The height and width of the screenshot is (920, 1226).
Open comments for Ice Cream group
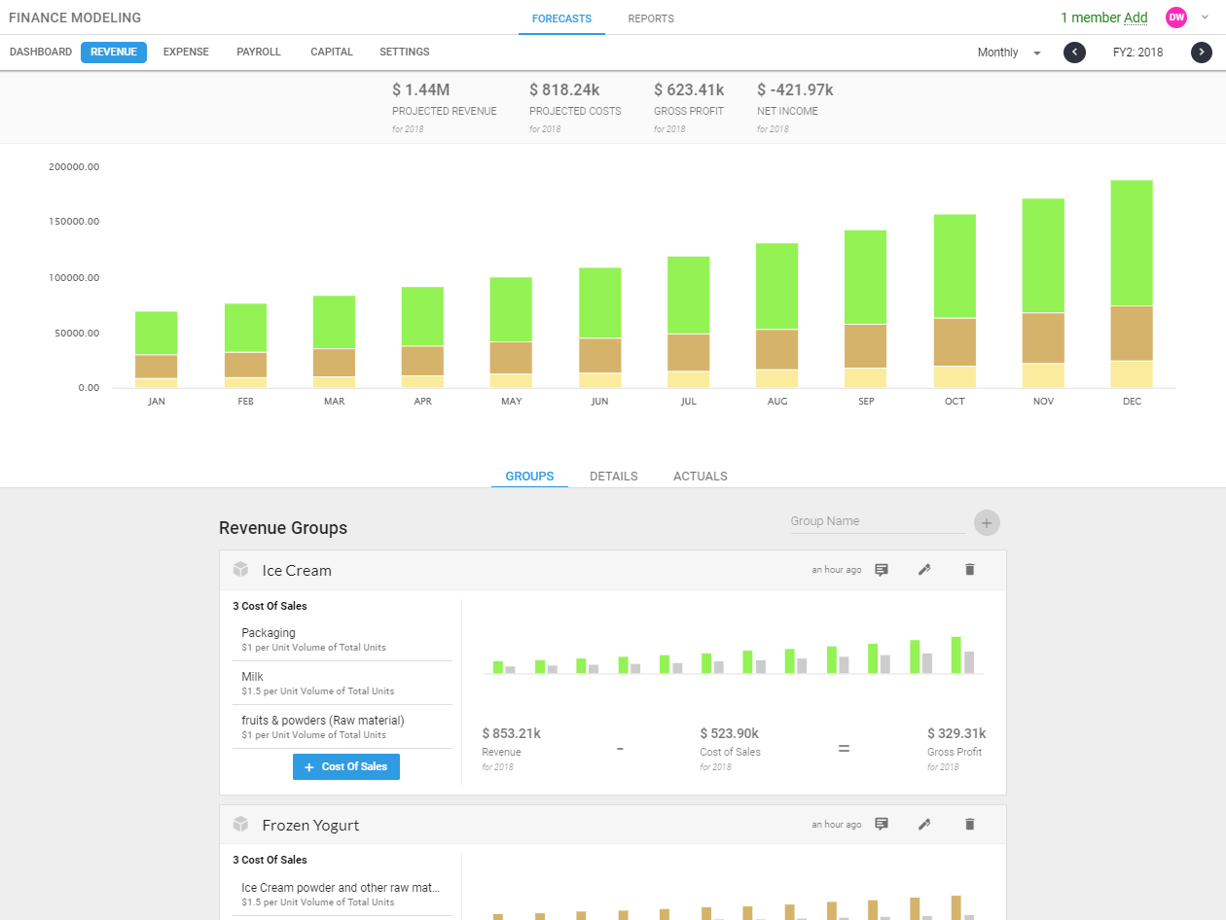[882, 570]
